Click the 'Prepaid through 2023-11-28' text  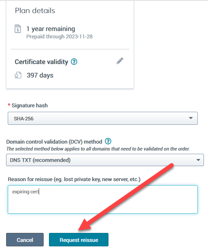[x=60, y=37]
